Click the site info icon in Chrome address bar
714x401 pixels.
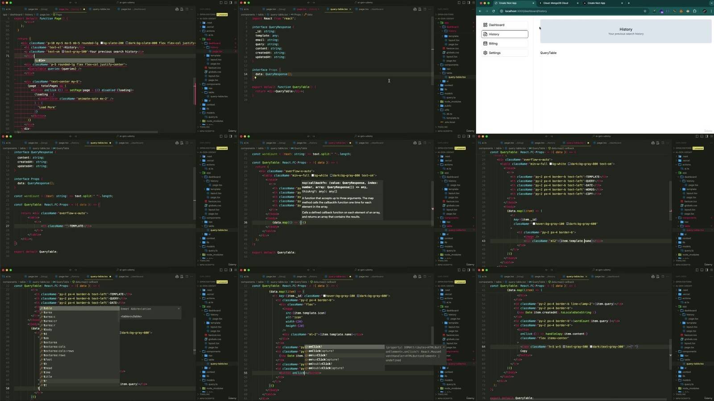pyautogui.click(x=502, y=11)
